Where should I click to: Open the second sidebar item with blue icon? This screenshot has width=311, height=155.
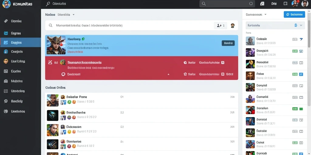click(x=20, y=33)
